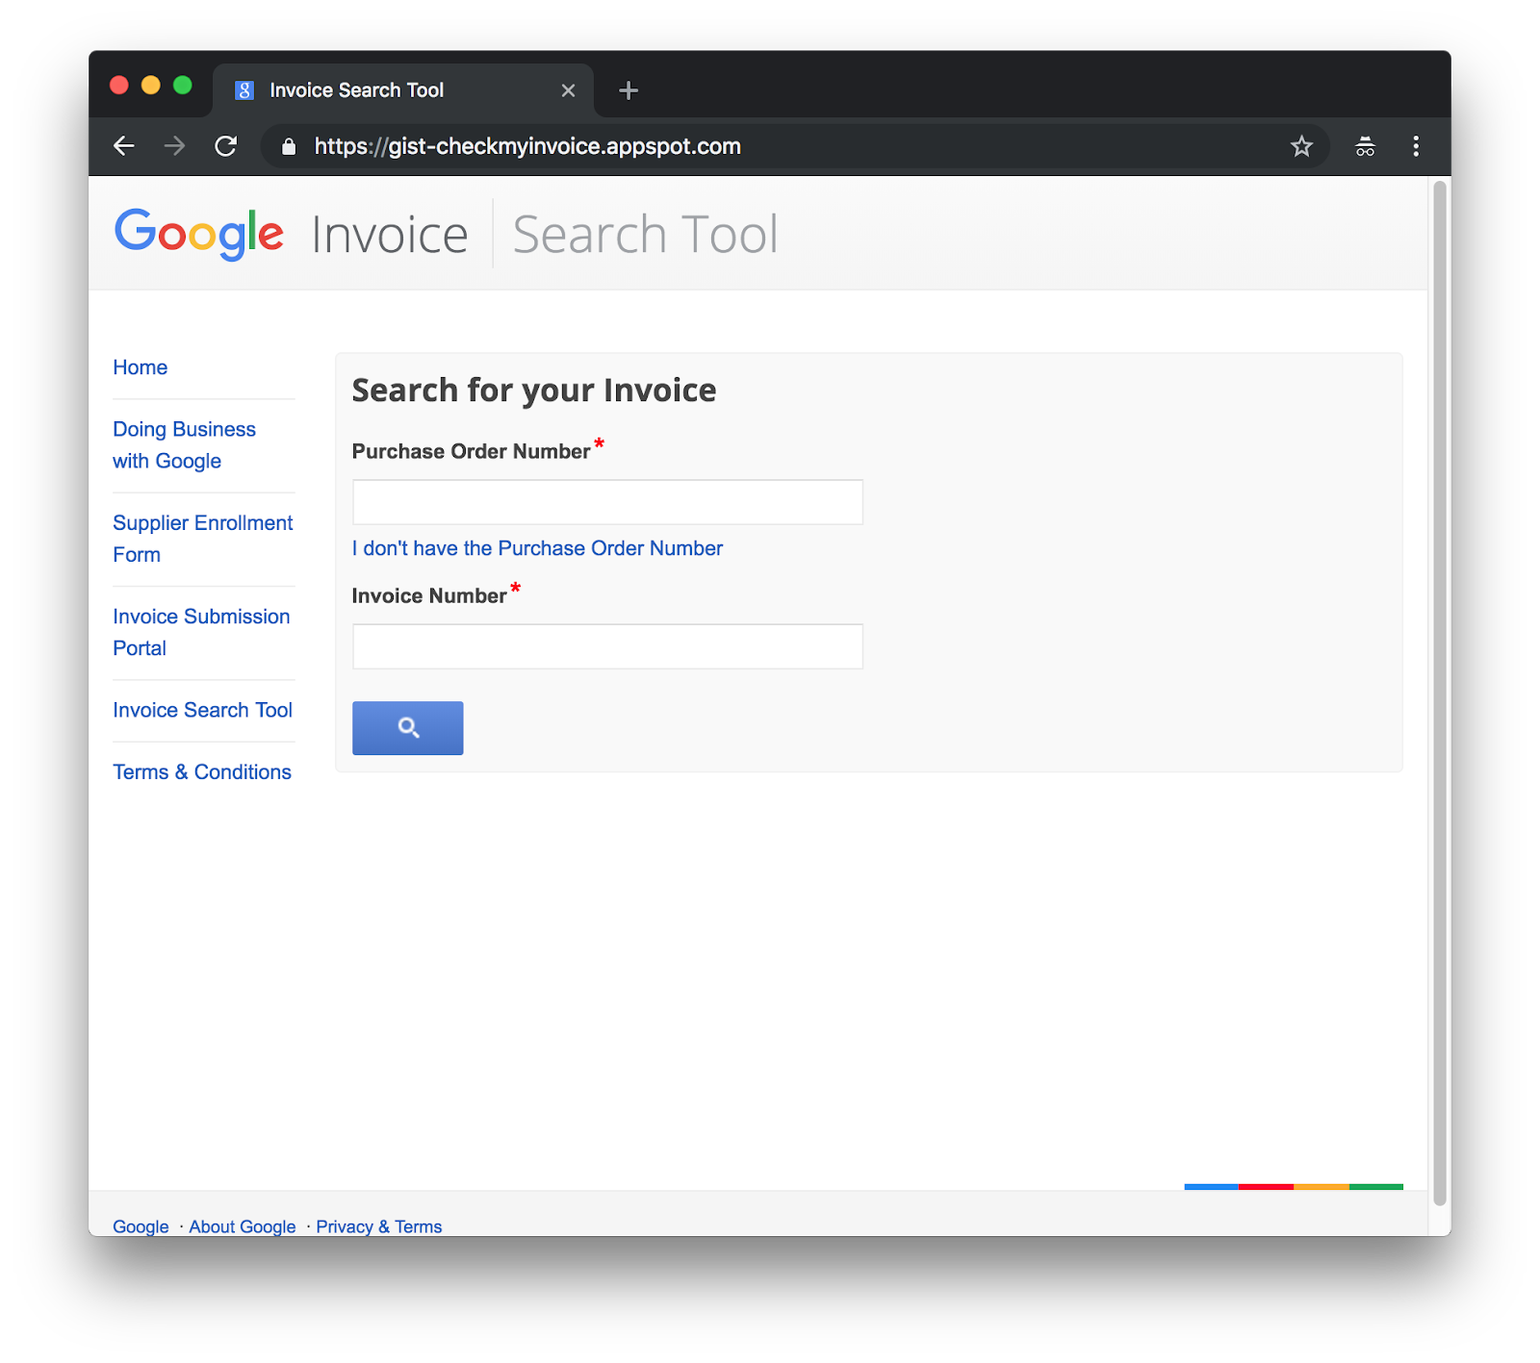Click the "Search Tool" header text

point(645,234)
